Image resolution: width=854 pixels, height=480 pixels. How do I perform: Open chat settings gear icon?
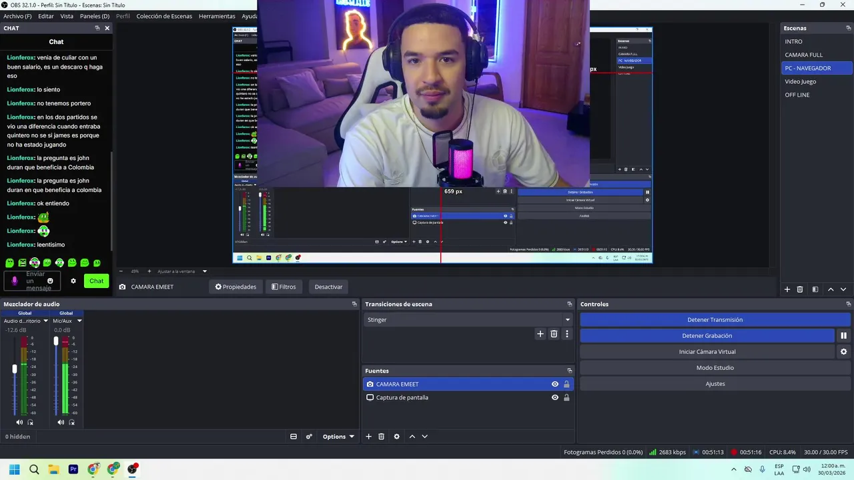pyautogui.click(x=73, y=281)
